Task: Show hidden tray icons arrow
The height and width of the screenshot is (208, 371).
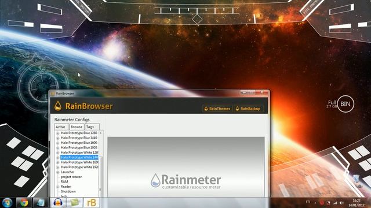Action: tap(315, 203)
